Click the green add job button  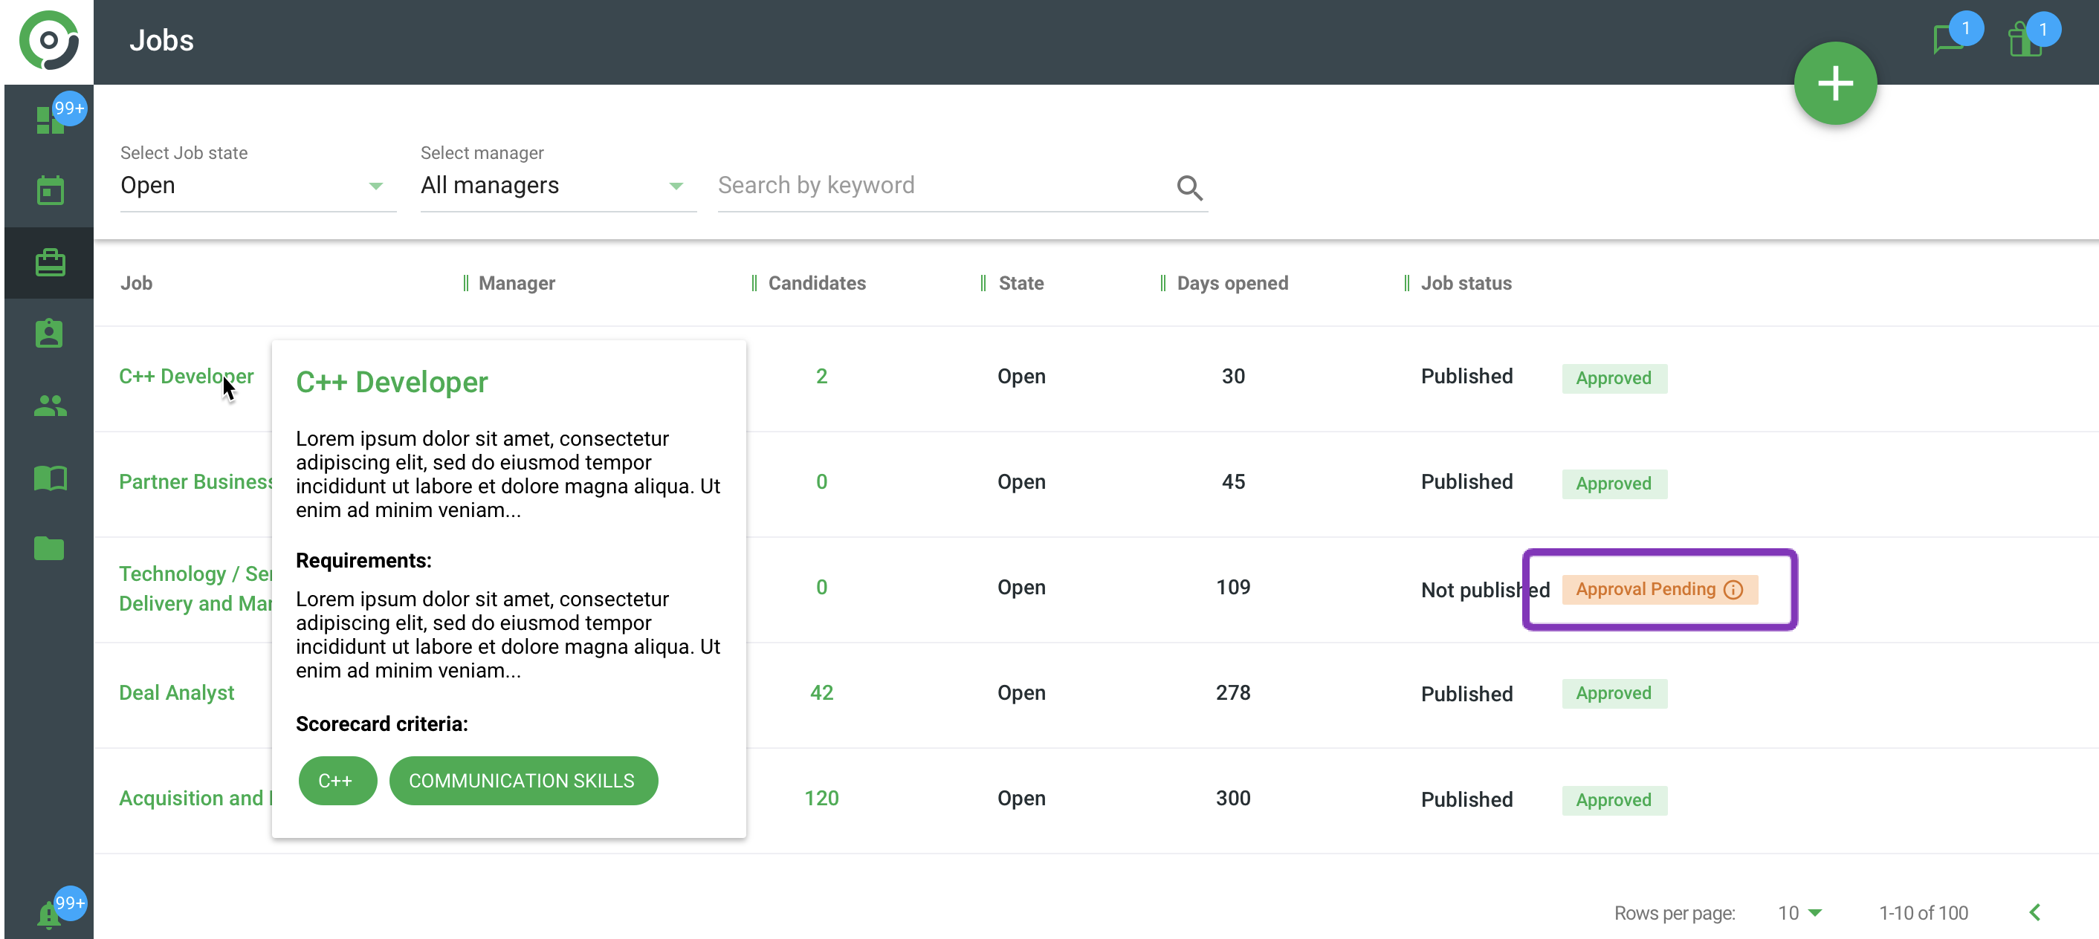tap(1834, 83)
